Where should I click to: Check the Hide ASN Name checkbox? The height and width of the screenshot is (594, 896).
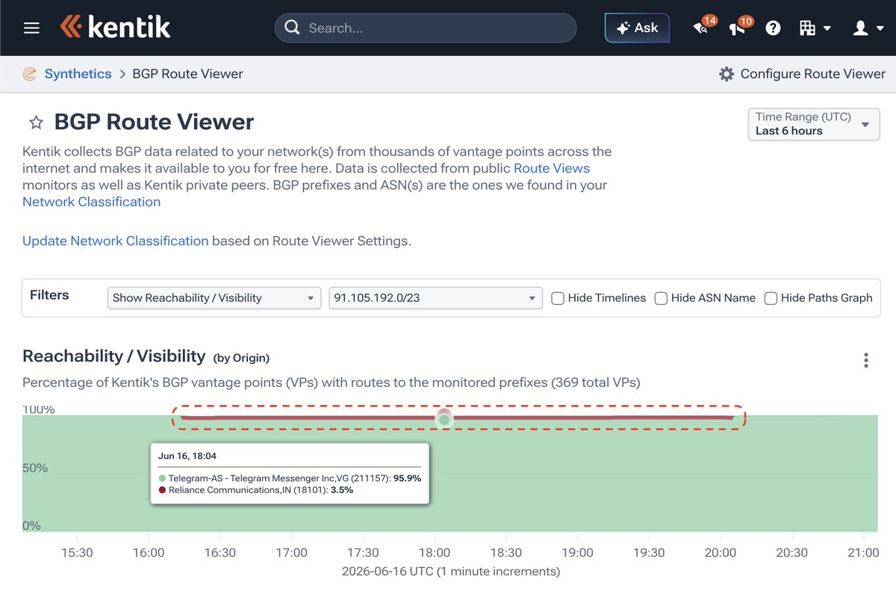(661, 298)
